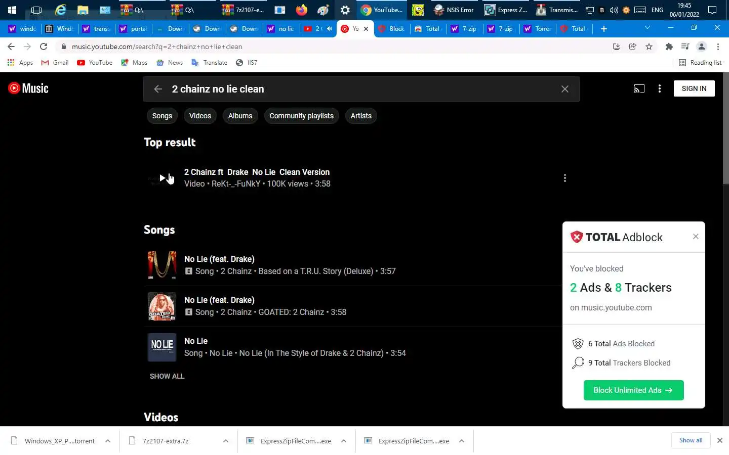Expand first ExpressZipFileCom exe download options
This screenshot has height=455, width=729.
[x=344, y=441]
